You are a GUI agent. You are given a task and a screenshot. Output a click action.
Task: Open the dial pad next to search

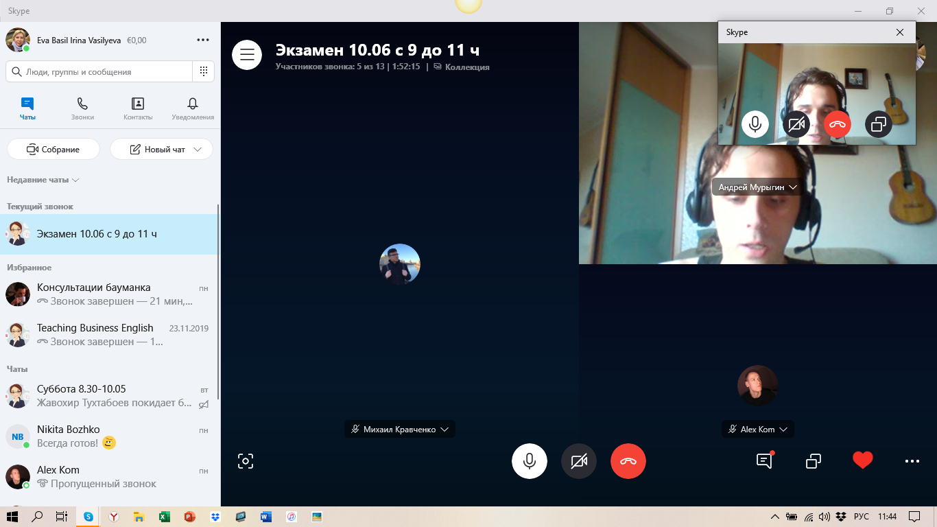coord(204,71)
